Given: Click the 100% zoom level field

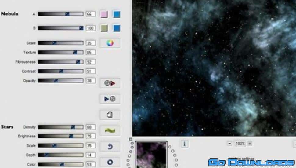Looking at the screenshot, I should click(240, 143).
